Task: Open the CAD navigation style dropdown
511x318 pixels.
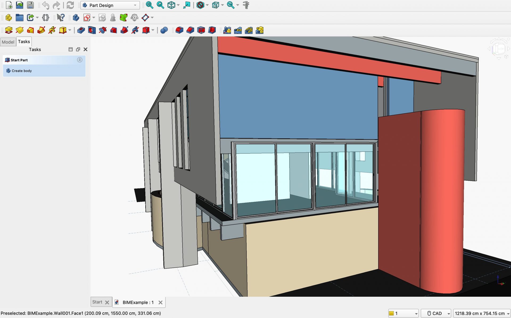Action: pyautogui.click(x=437, y=313)
